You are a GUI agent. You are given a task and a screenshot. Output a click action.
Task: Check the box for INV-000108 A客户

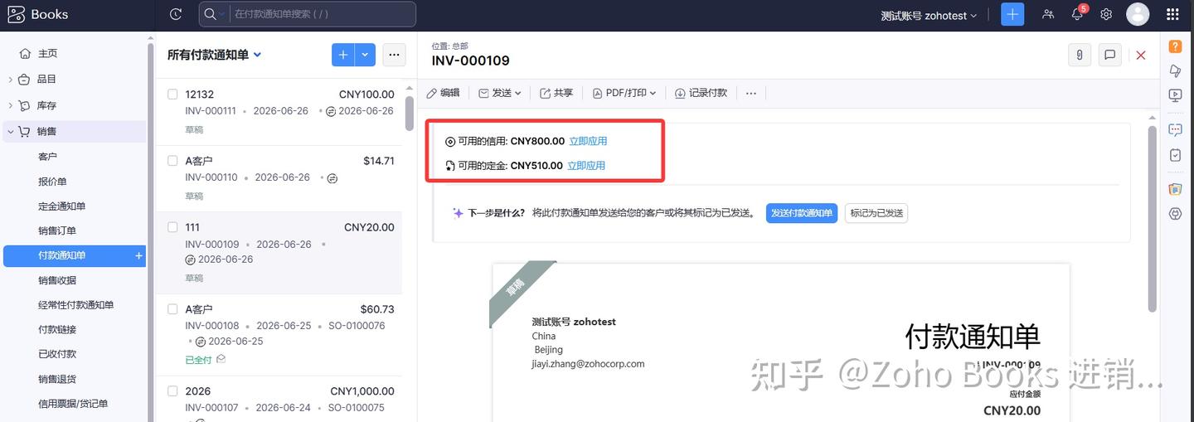pyautogui.click(x=172, y=309)
